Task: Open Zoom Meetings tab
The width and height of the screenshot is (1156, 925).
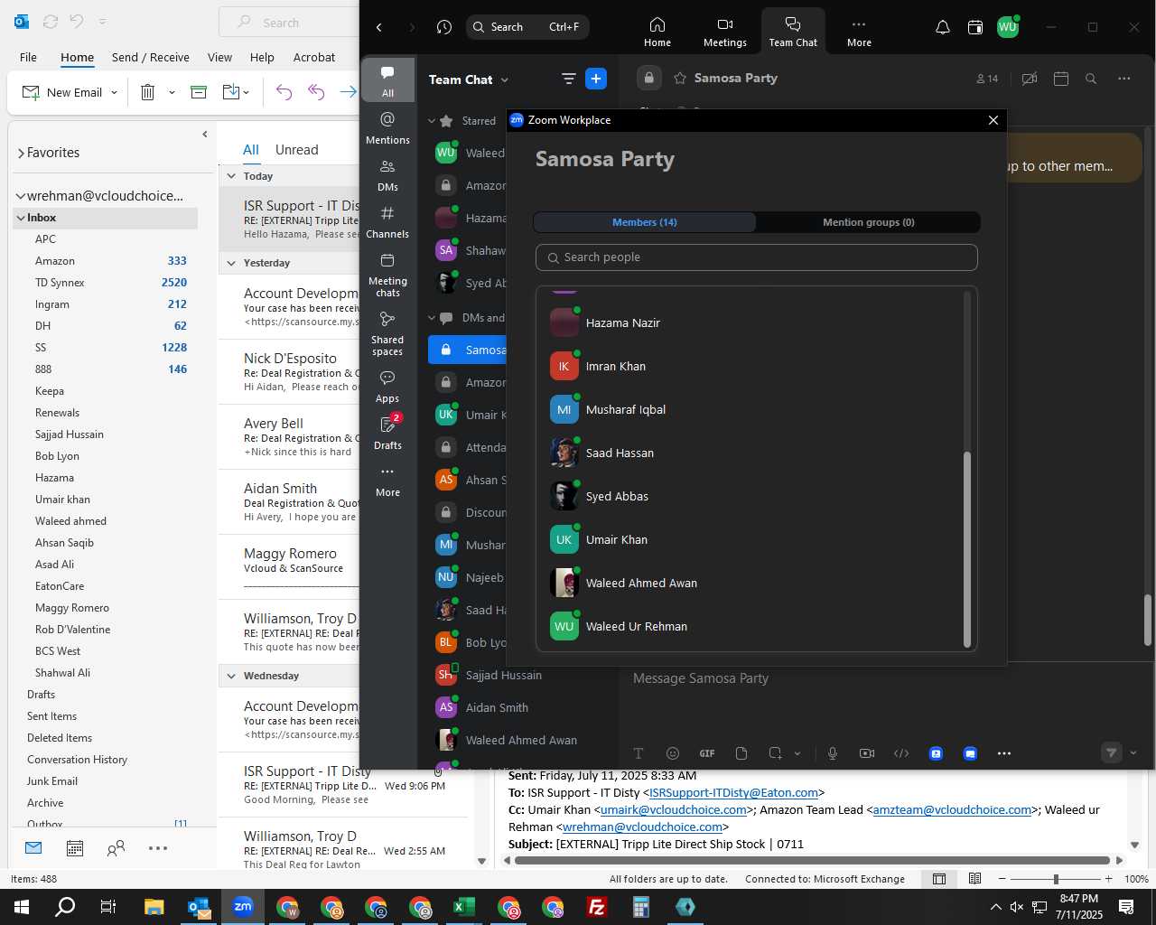Action: [725, 33]
